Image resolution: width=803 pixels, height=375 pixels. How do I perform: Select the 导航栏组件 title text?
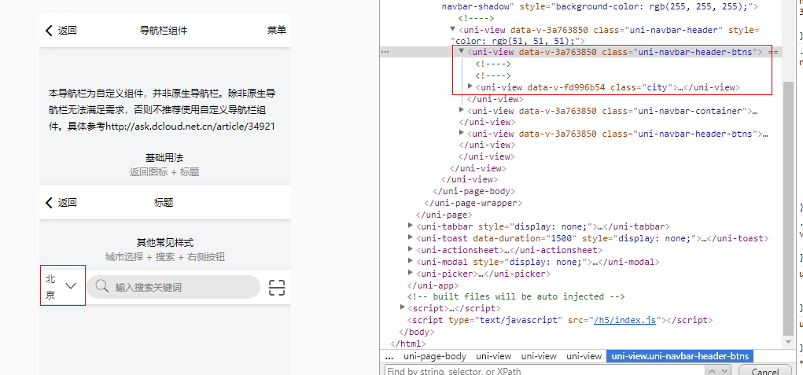coord(164,31)
